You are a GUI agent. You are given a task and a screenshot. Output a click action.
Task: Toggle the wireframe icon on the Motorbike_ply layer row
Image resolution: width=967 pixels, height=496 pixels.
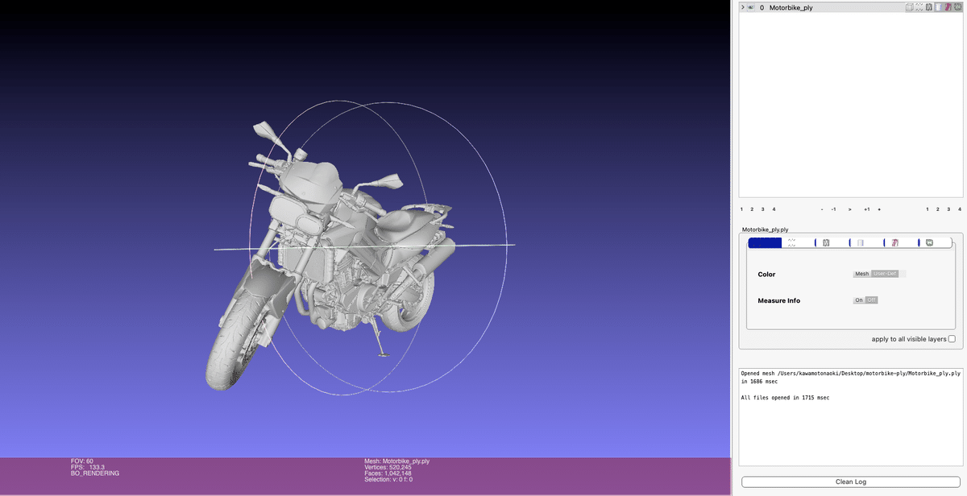[x=928, y=6]
